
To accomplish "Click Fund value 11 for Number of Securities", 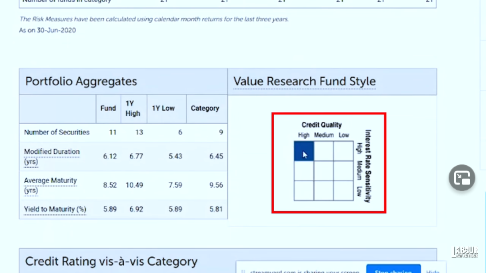I will click(113, 132).
